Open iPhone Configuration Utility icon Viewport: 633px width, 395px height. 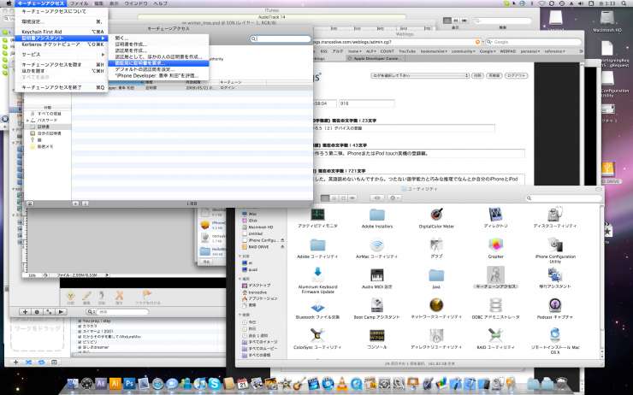(555, 245)
